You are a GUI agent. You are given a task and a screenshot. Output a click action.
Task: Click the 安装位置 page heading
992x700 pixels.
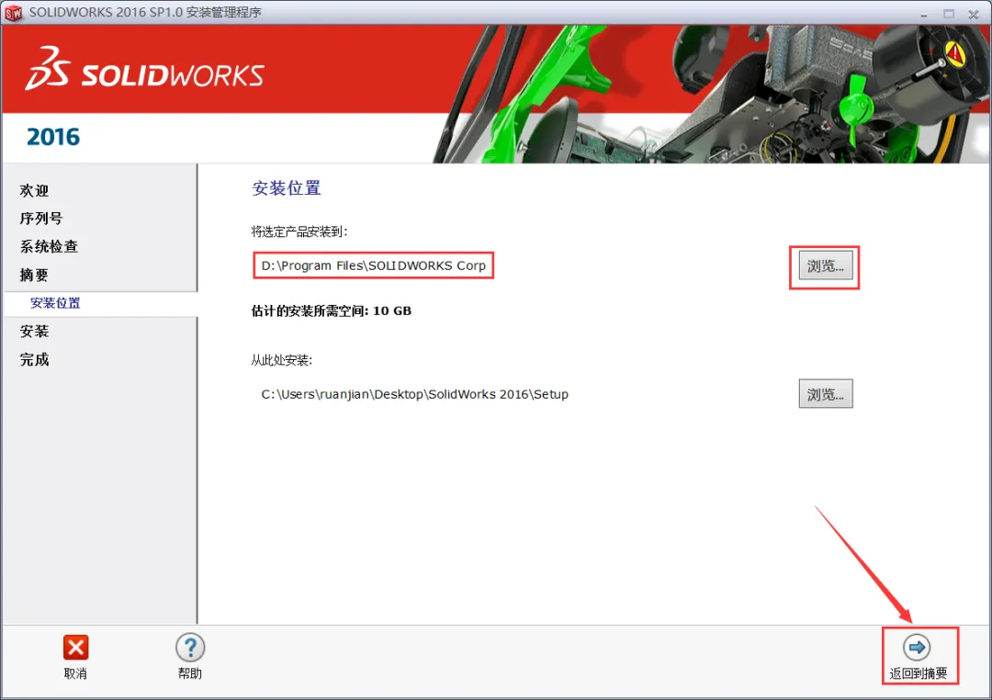pos(287,188)
